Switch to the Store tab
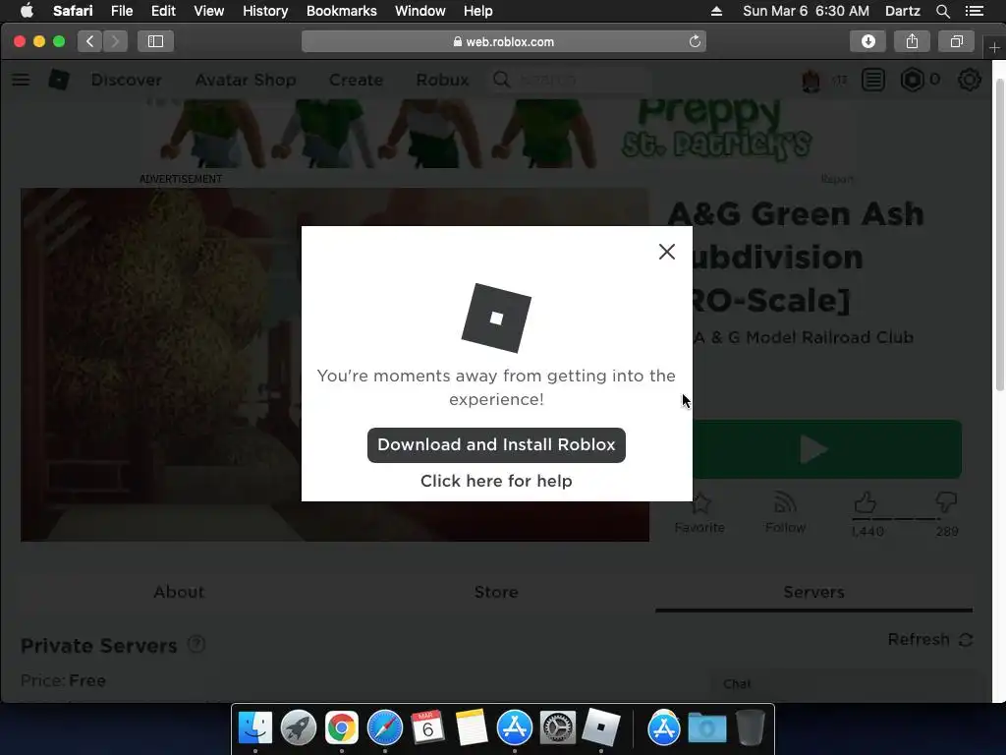This screenshot has height=755, width=1006. [x=496, y=592]
